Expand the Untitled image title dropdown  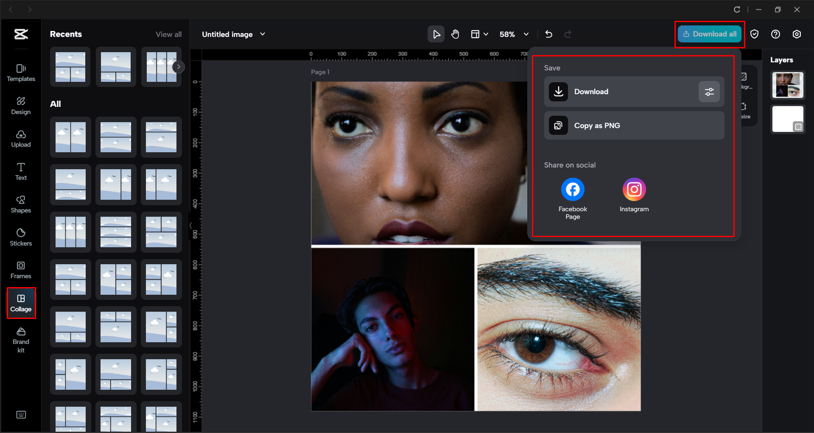263,34
